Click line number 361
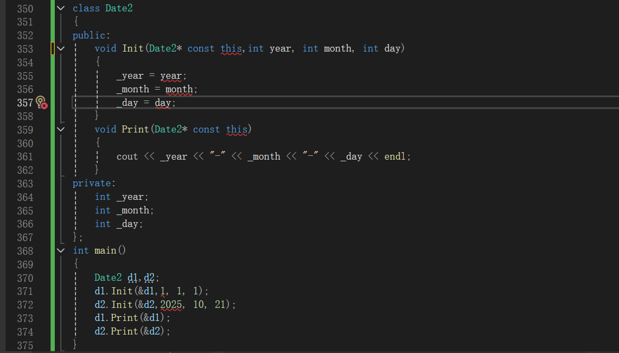619x353 pixels. pos(25,156)
